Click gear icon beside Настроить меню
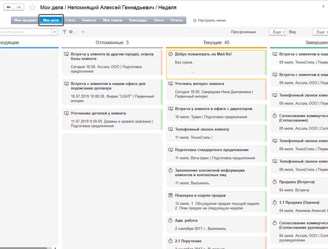Viewport: 328px width, 249px height. point(194,20)
